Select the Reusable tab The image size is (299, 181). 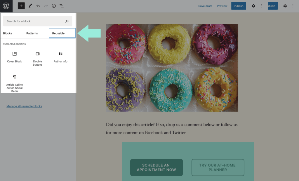click(x=62, y=33)
